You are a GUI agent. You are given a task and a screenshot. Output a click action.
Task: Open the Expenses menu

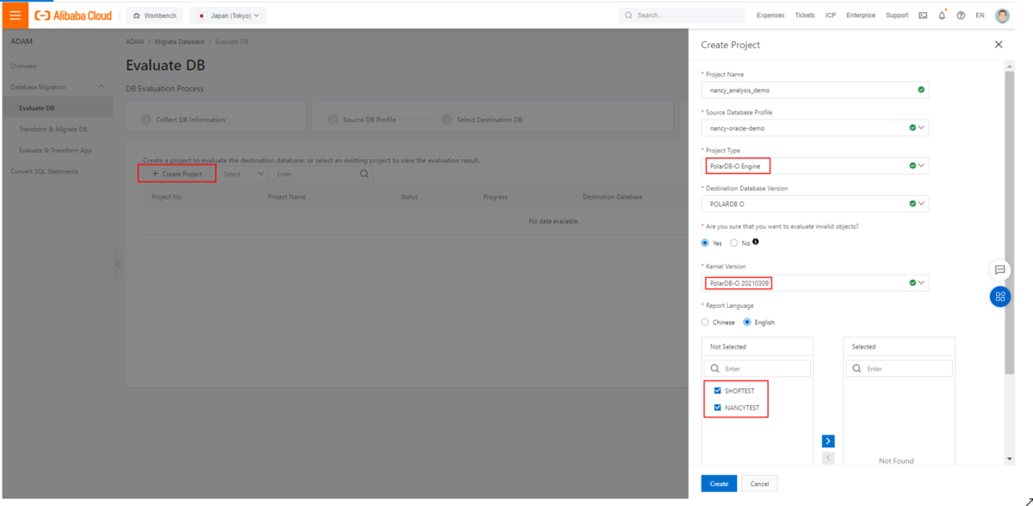(x=770, y=15)
